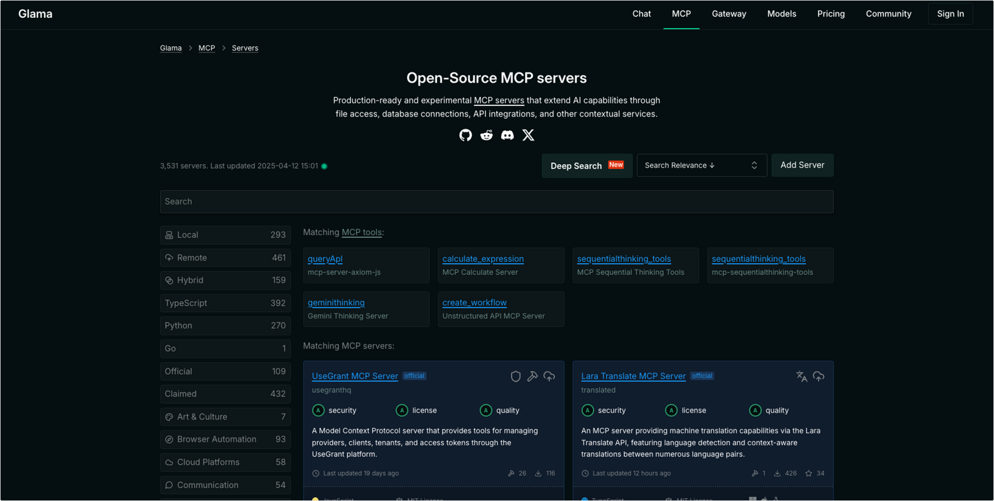Go to the Chat nav item
The image size is (994, 501).
coord(641,14)
